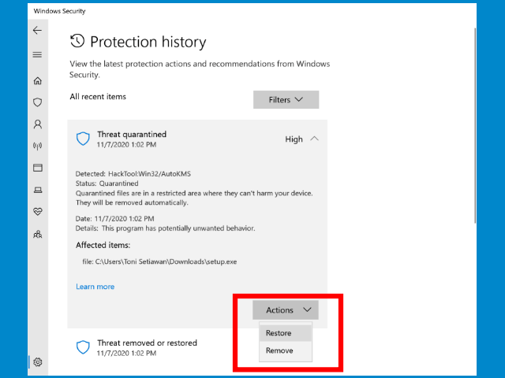505x378 pixels.
Task: Open Device performance & health heart icon
Action: pos(37,212)
